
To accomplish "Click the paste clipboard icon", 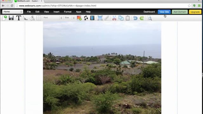I will (x=128, y=18).
